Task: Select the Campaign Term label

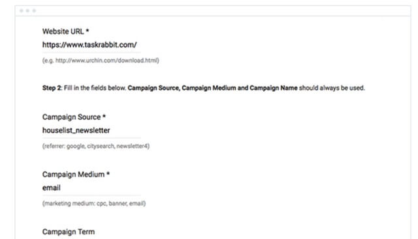Action: tap(69, 232)
